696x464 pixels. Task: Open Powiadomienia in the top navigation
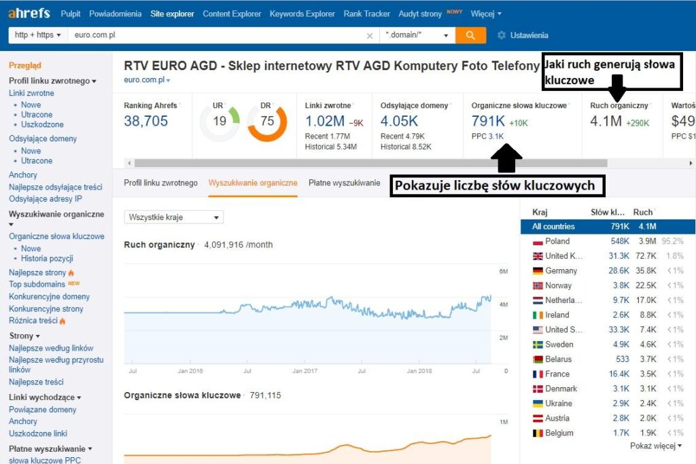(116, 14)
